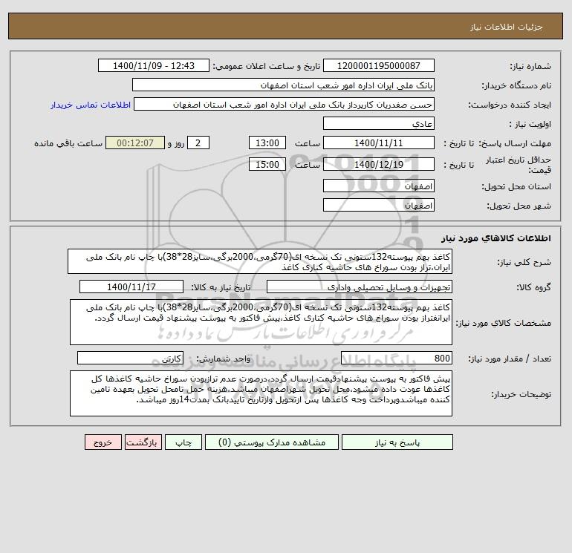The width and height of the screenshot is (572, 553).
Task: Click the شماره نیاز label
Action: coord(530,66)
